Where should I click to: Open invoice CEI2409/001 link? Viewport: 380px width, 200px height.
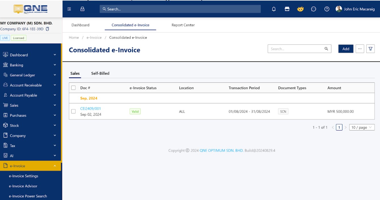click(x=90, y=108)
